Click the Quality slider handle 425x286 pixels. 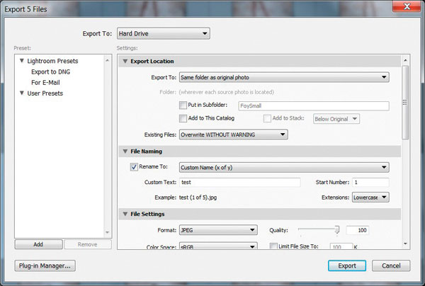coord(337,229)
